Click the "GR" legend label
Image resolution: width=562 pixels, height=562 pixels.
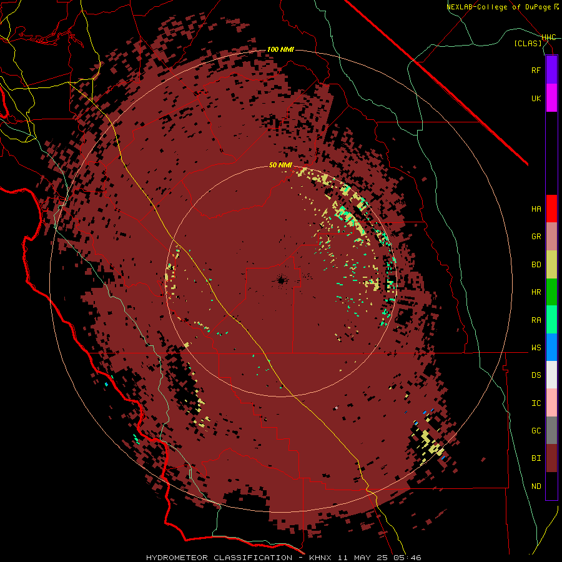click(536, 237)
